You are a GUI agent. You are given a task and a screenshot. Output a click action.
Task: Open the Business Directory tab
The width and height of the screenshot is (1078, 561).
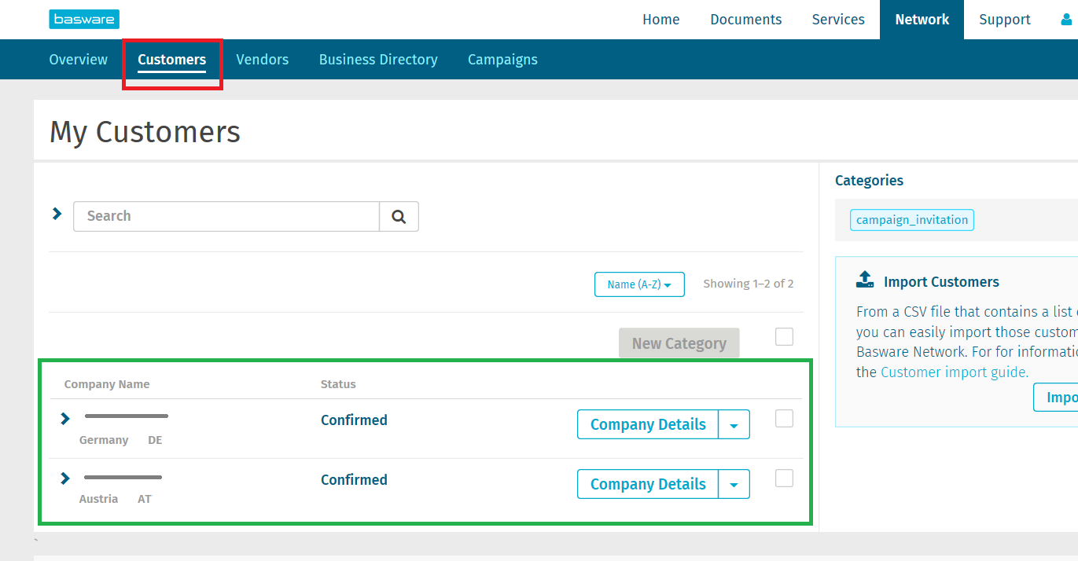(377, 60)
